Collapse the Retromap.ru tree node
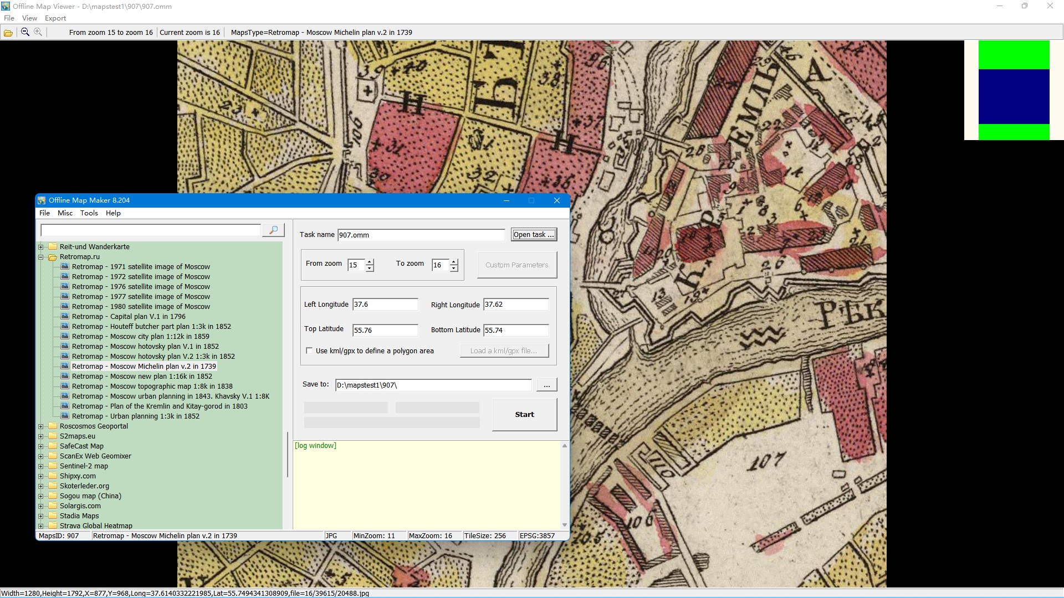This screenshot has height=598, width=1064. pos(41,257)
